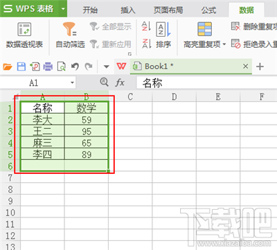
Task: Undo the last action
Action: tap(75, 66)
